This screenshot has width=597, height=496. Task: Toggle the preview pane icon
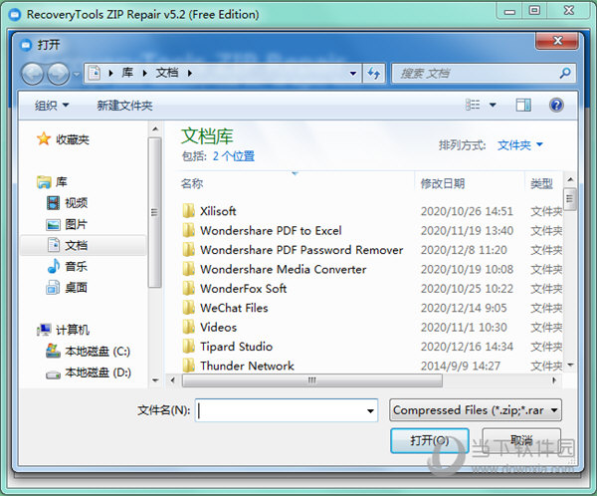(x=523, y=105)
